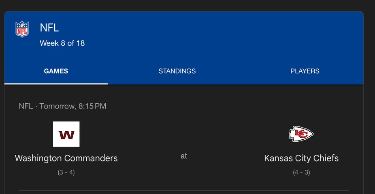The height and width of the screenshot is (194, 375).
Task: Click the NFL title heading
Action: (49, 28)
